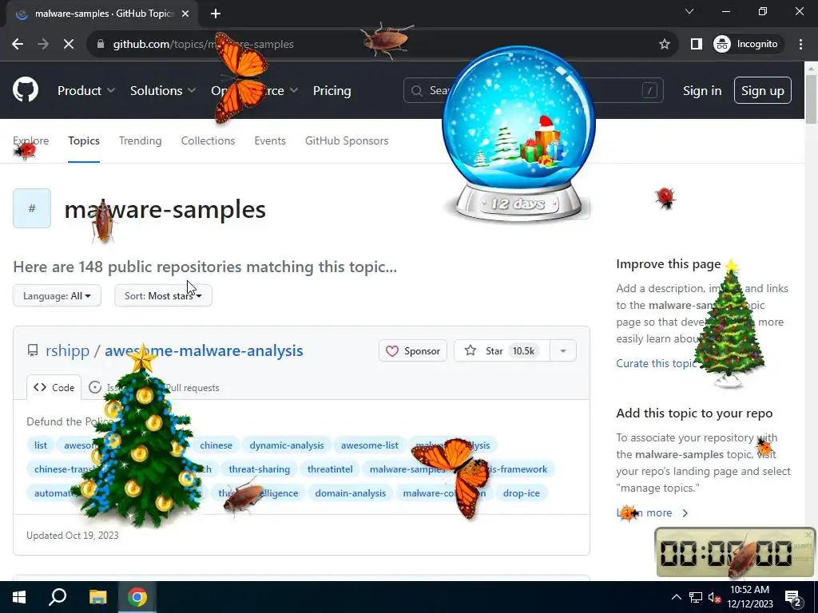The image size is (818, 613).
Task: Open the Chrome tab search chevron
Action: click(689, 11)
